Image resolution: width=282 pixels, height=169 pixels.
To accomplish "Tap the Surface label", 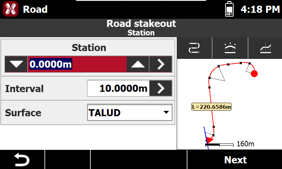I will coord(23,113).
